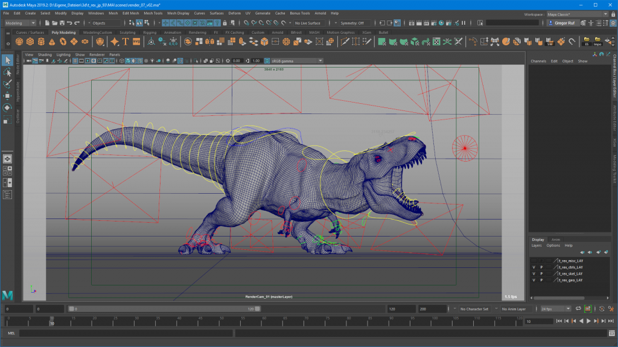Image resolution: width=618 pixels, height=347 pixels.
Task: Switch to the Anim layer tab
Action: [x=556, y=240]
